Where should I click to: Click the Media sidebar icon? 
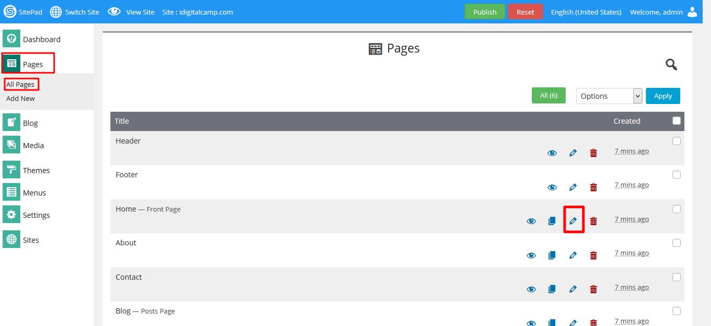pos(11,145)
